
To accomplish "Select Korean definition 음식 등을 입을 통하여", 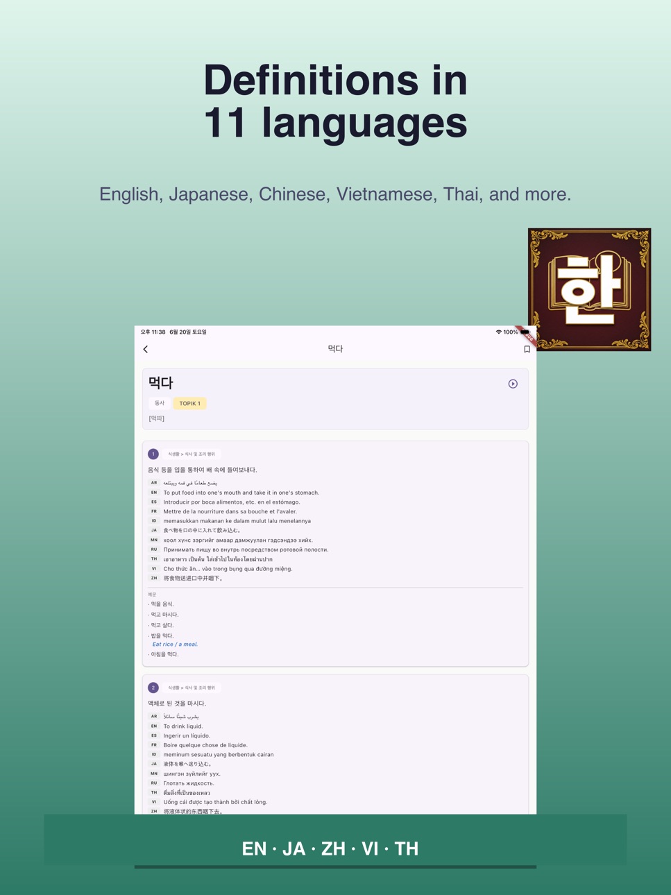I will (x=203, y=470).
